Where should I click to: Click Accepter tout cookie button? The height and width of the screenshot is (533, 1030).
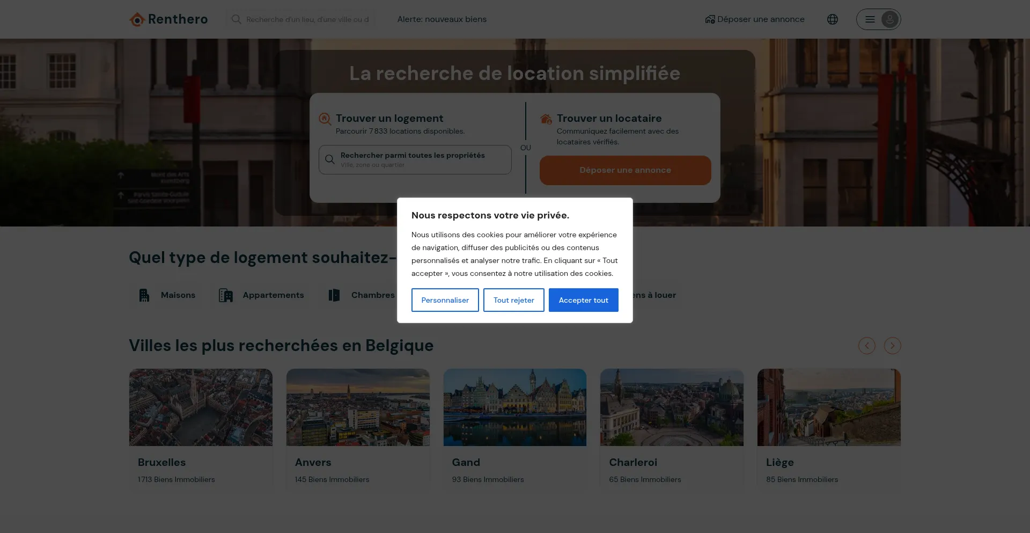584,300
